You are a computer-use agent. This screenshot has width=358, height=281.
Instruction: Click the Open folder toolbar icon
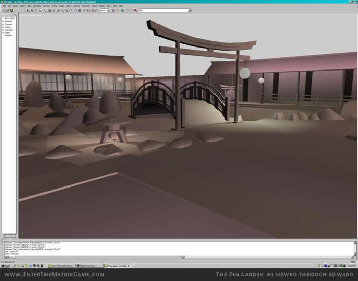[8, 11]
